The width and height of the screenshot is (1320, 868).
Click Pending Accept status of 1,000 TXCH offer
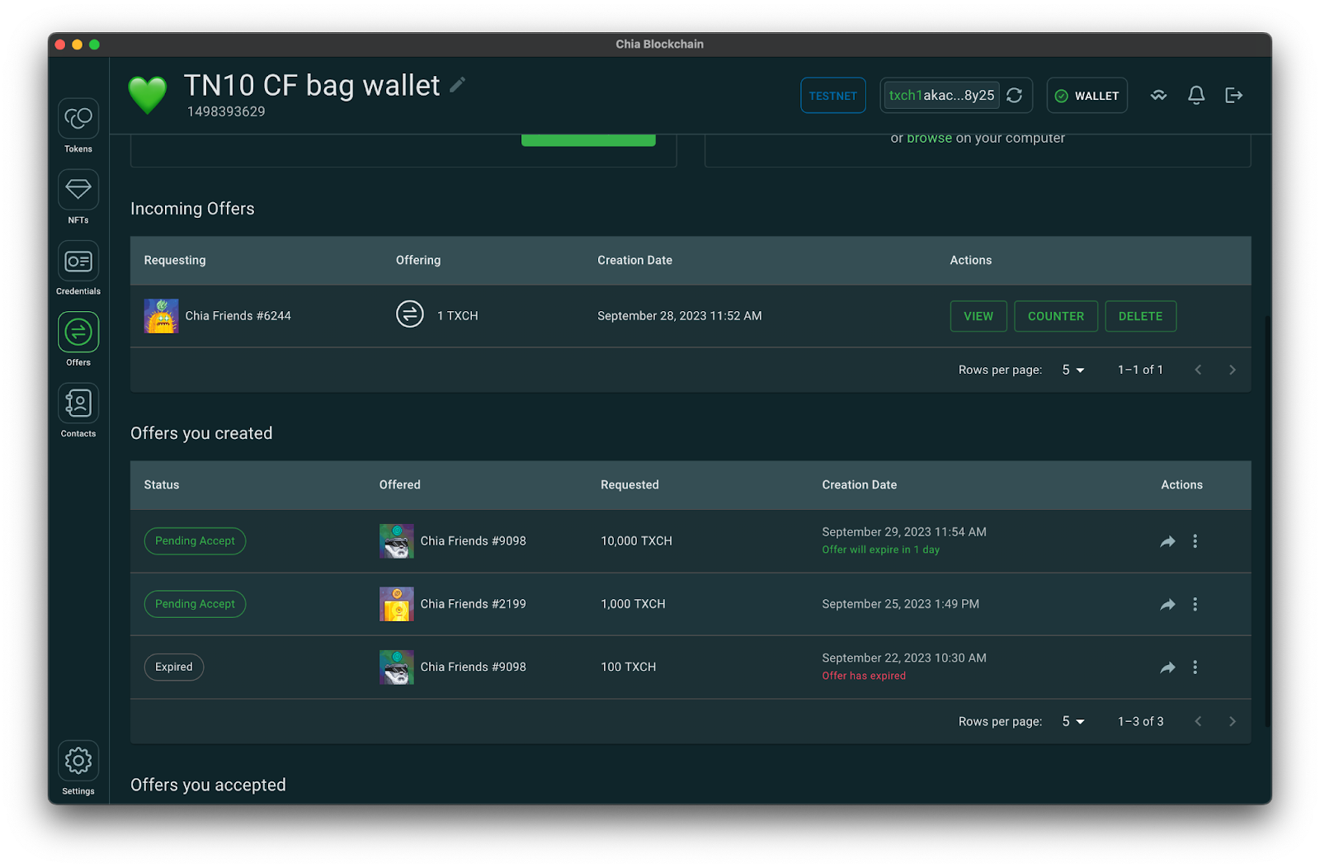coord(195,604)
